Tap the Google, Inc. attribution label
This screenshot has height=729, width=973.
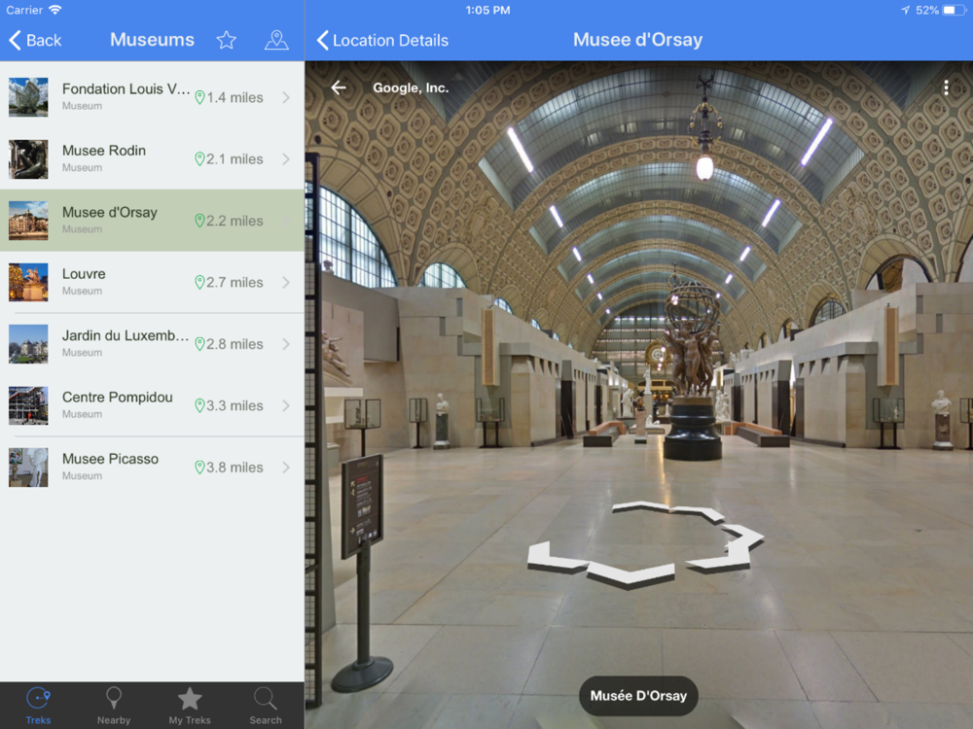pyautogui.click(x=411, y=88)
